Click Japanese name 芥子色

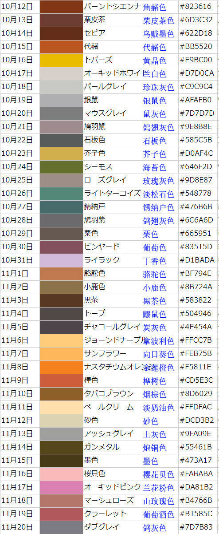(x=95, y=153)
